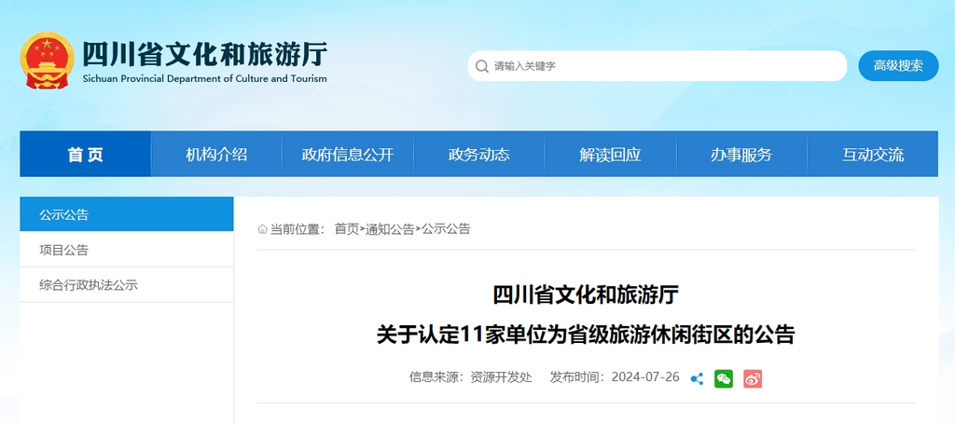Viewport: 955px width, 424px height.
Task: Open 办事服务 navigation item
Action: click(x=741, y=155)
